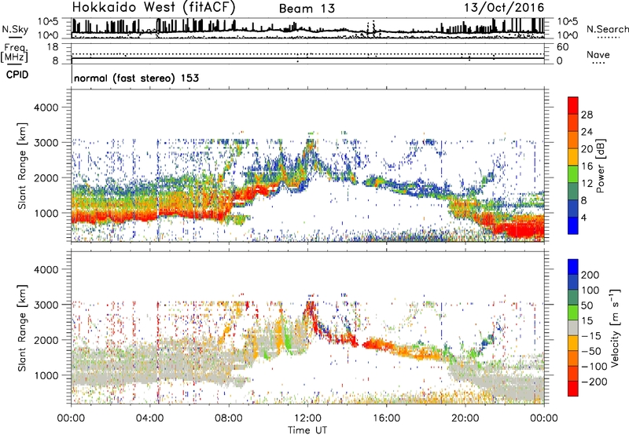
Task: Click the '-200' tick on velocity colorbar
Action: coord(594,382)
